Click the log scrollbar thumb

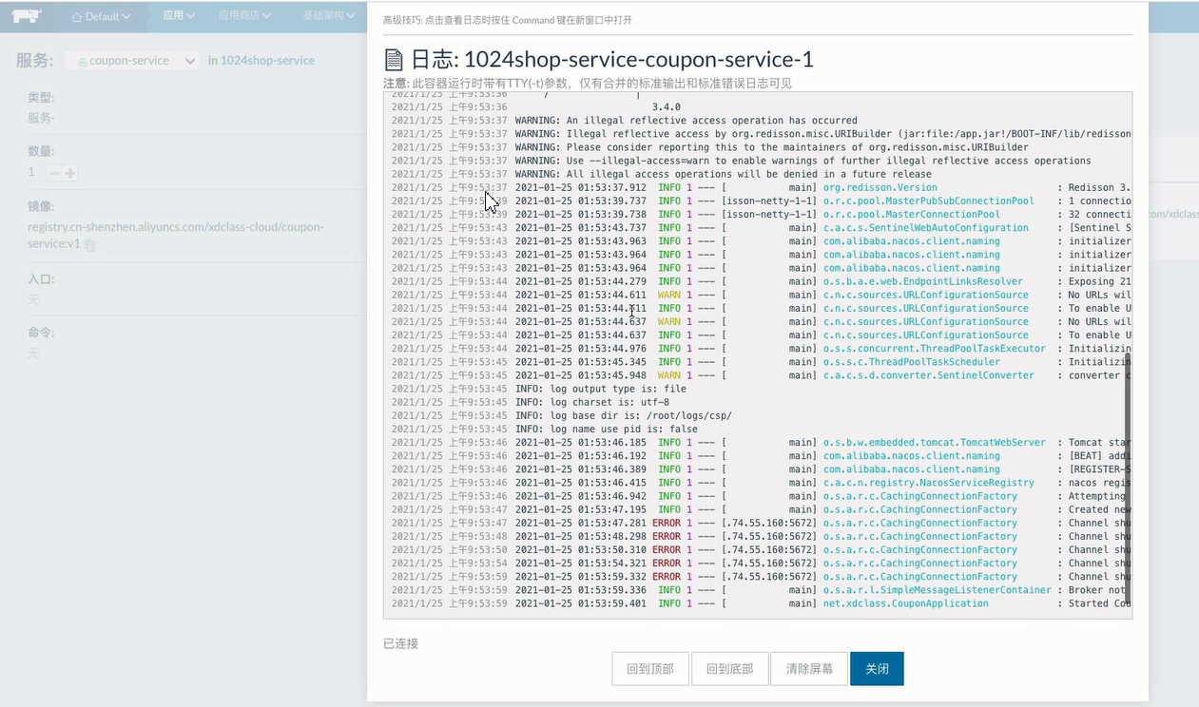pos(1128,480)
